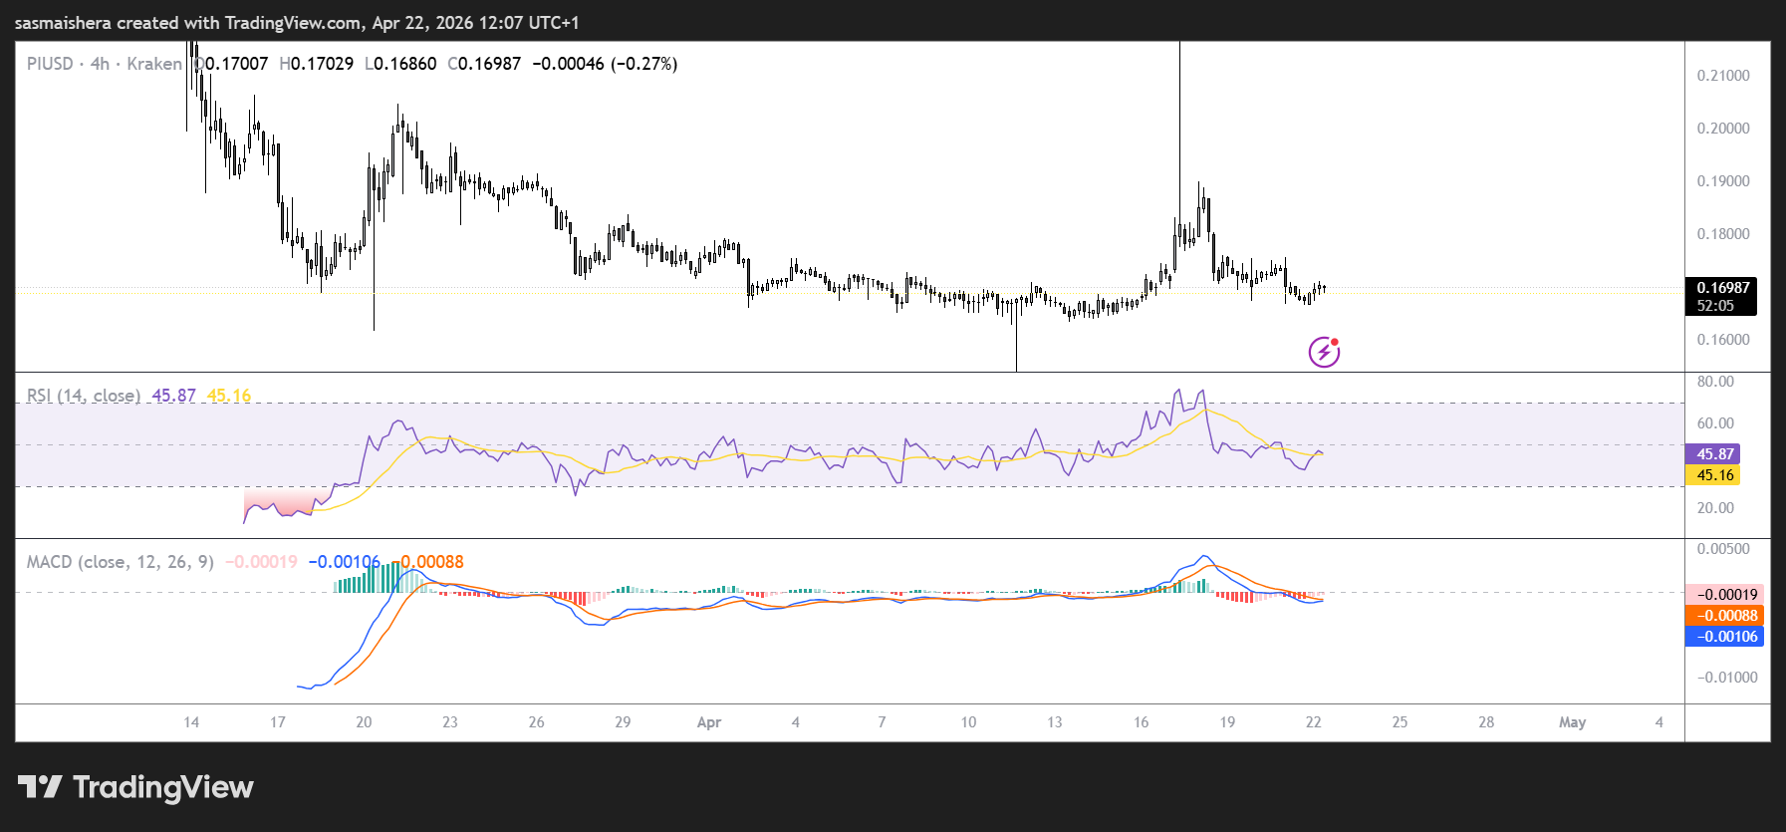The height and width of the screenshot is (832, 1786).
Task: Click the change value −0.00046 (−0.27%)
Action: coord(605,64)
